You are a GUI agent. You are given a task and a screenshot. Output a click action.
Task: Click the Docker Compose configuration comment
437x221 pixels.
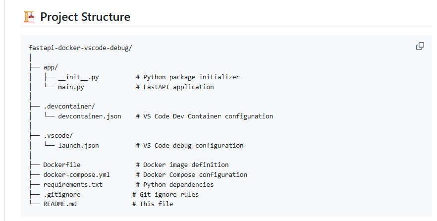pyautogui.click(x=191, y=175)
